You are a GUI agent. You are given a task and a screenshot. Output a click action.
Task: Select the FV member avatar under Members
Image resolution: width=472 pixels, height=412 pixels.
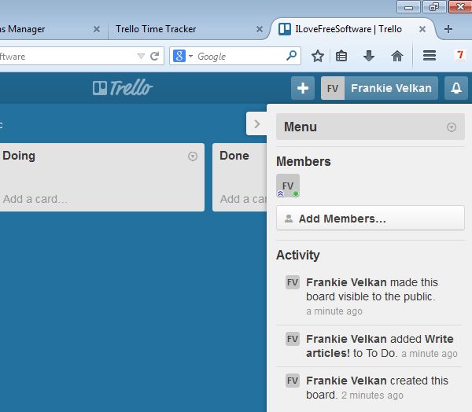tap(288, 186)
